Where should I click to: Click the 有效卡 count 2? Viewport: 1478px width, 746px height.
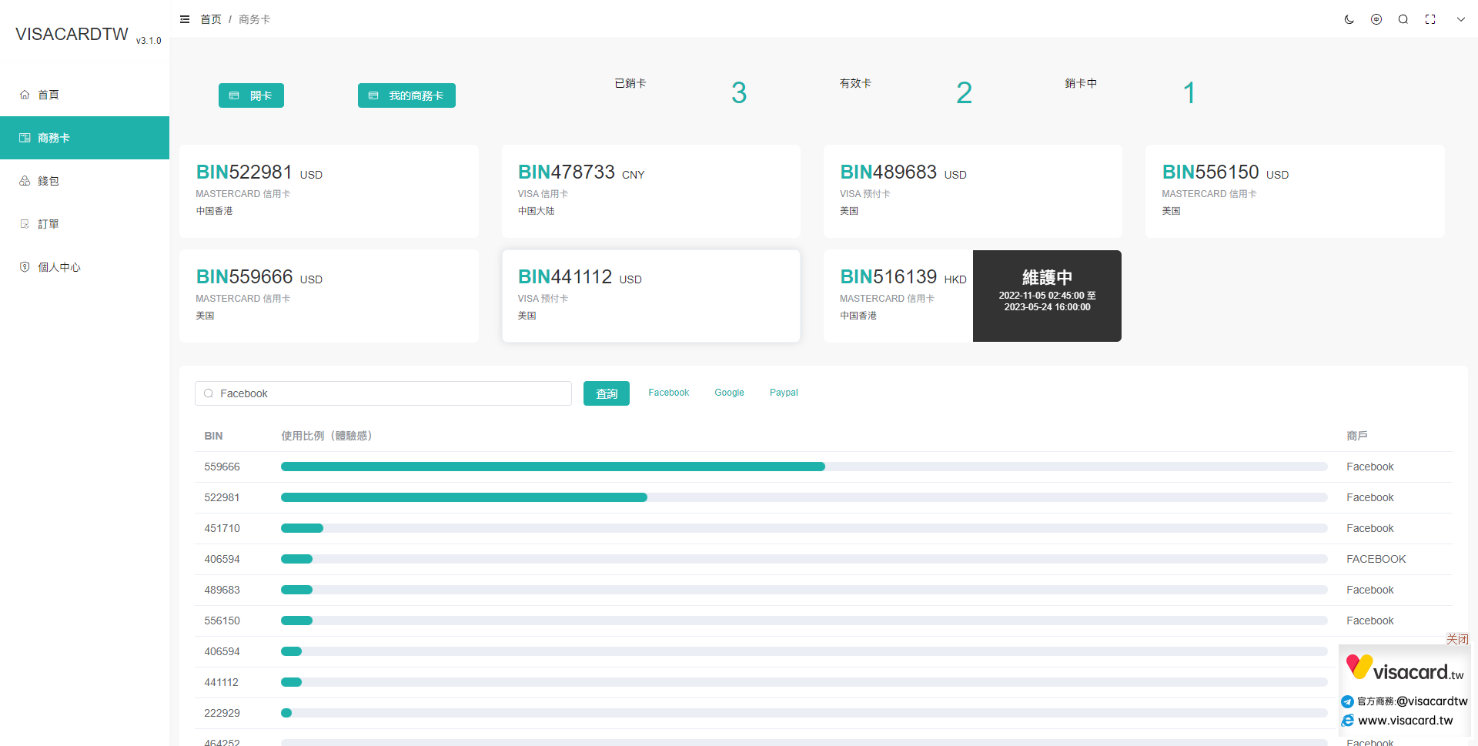964,93
